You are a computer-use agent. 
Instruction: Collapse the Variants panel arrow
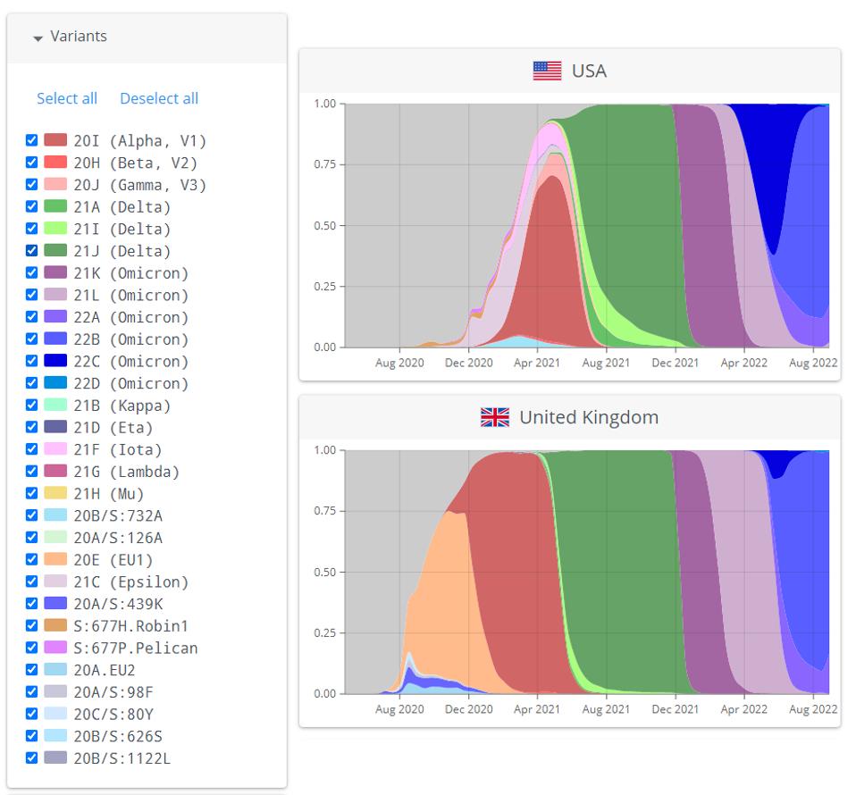(38, 38)
